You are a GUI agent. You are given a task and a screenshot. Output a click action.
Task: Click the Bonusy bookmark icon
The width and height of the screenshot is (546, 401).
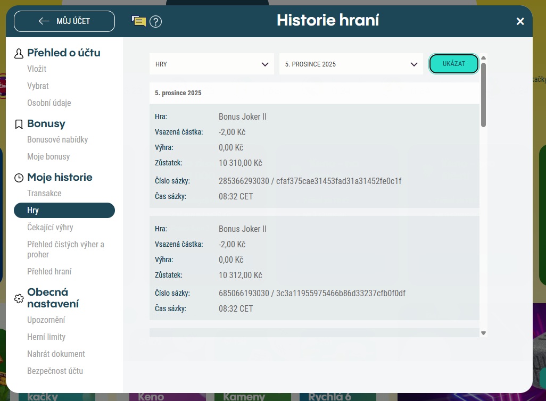[19, 124]
